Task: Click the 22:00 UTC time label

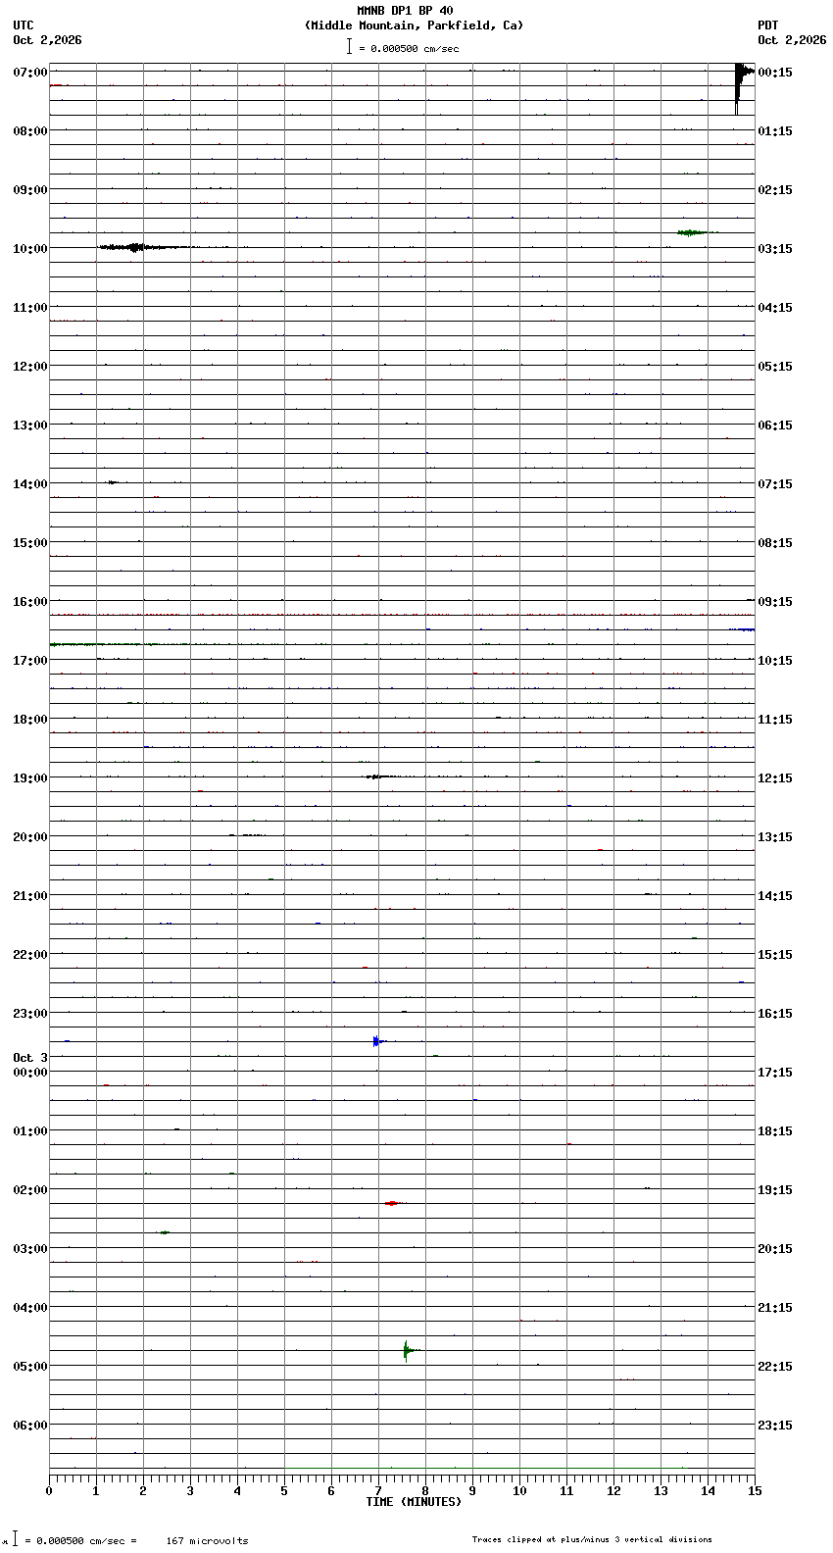Action: [x=30, y=955]
